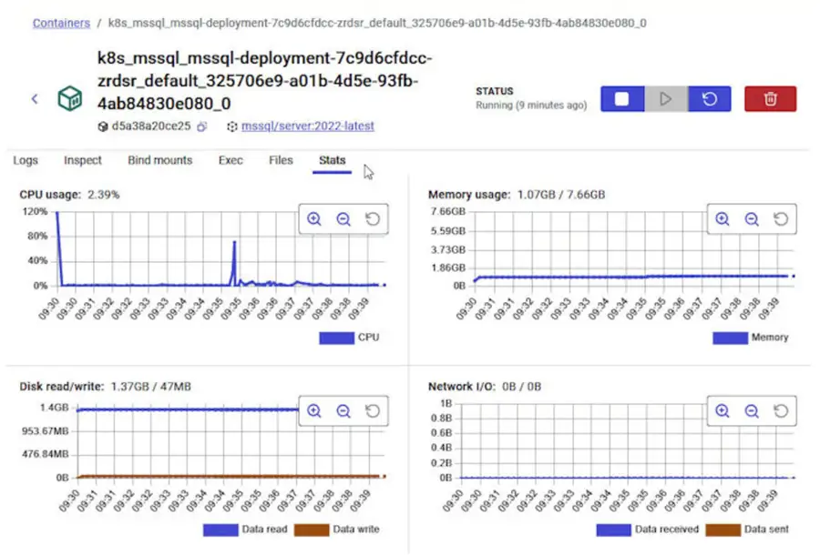Copy container ID d5a38a20ce25

(202, 126)
